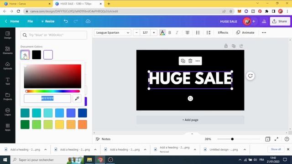Open more toolbar options (three dots)
Viewport: 292px width, 164px height.
coord(264,33)
